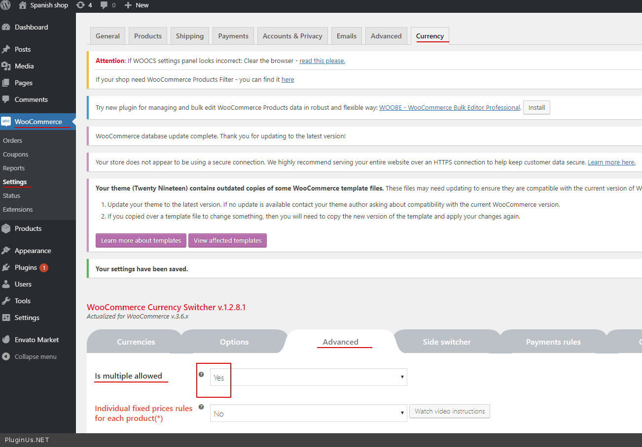
Task: Click the Collapse menu arrow icon
Action: click(x=6, y=356)
